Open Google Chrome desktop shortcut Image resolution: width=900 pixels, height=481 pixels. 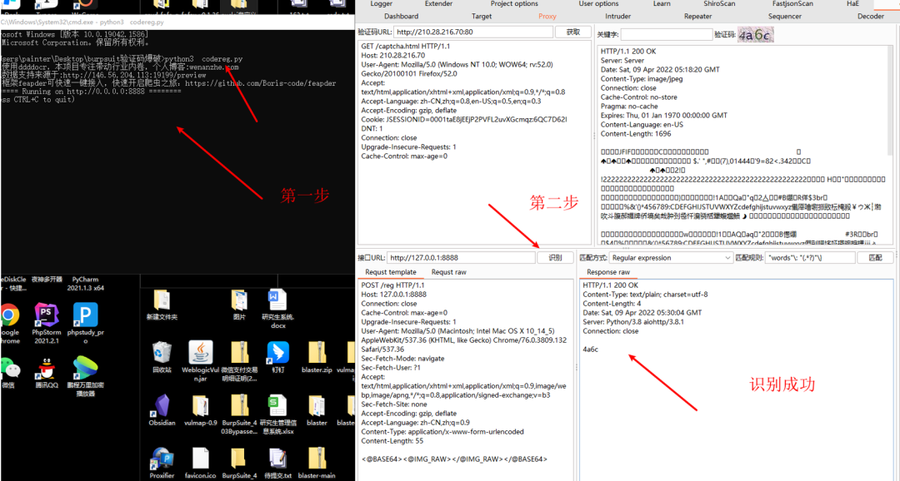coord(8,315)
